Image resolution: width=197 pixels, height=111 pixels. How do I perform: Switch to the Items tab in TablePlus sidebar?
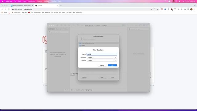(x=51, y=29)
